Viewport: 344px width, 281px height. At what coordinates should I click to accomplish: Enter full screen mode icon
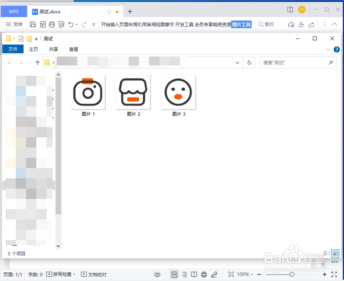click(x=334, y=275)
